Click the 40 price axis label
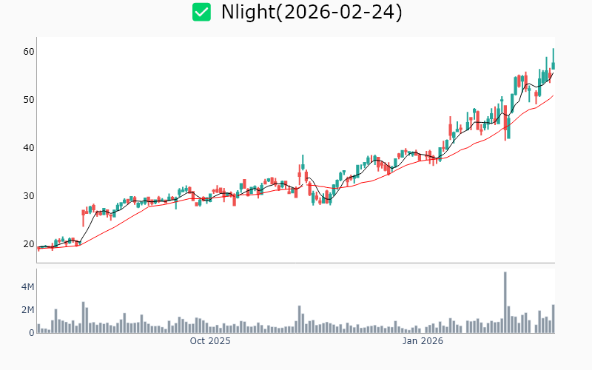Screen dimensions: 592x370 click(x=29, y=148)
